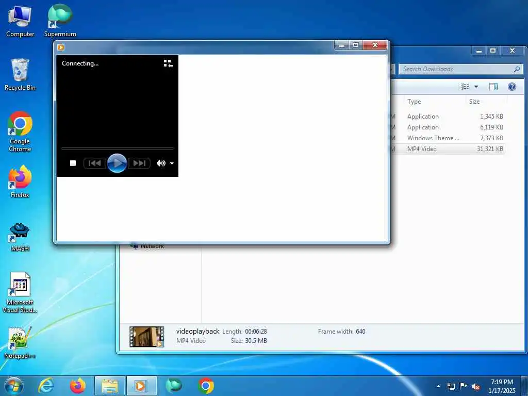Click the network status tray icon
The height and width of the screenshot is (396, 528).
tap(451, 386)
